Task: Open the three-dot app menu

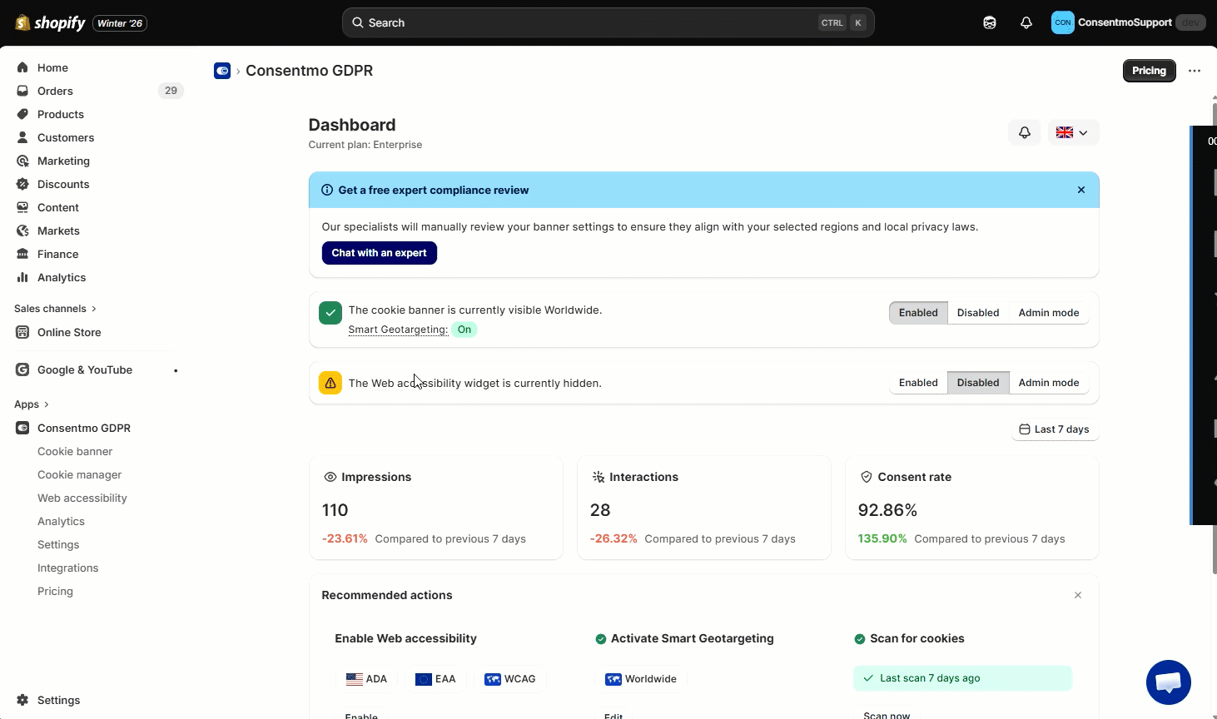Action: click(1194, 71)
